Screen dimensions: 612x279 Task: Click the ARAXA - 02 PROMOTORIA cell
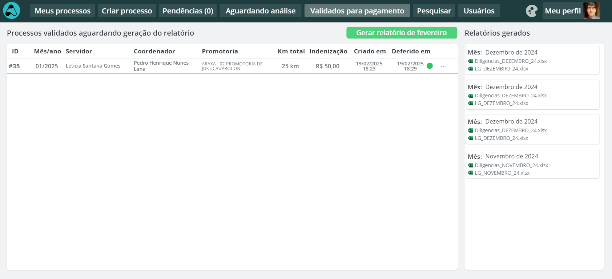pos(232,66)
